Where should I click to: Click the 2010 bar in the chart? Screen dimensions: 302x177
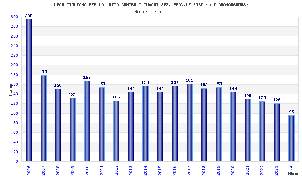87,121
